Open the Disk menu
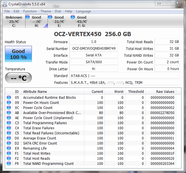This screenshot has height=173, width=186. 58,11
